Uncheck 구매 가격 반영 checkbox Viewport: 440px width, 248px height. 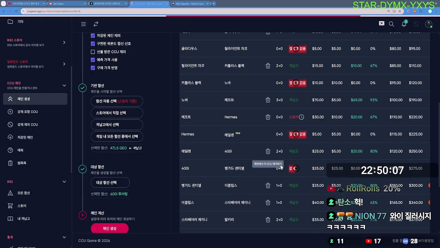93,68
